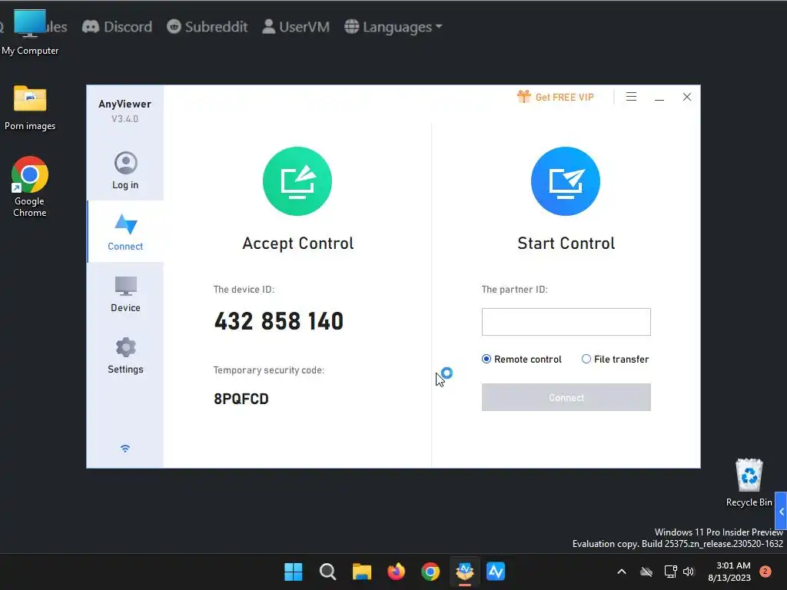Open the UserVM link in the background page
787x590 pixels.
(296, 27)
